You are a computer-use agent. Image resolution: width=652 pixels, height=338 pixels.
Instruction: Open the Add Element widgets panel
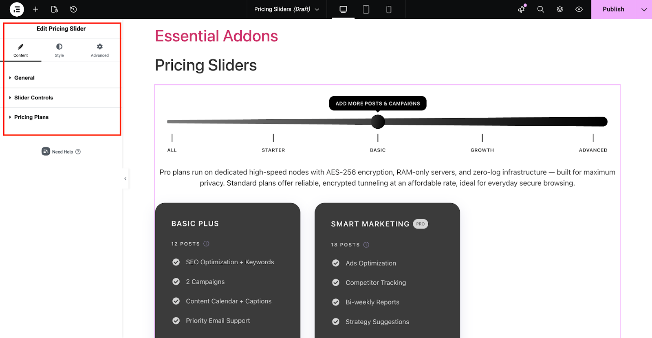pos(36,9)
